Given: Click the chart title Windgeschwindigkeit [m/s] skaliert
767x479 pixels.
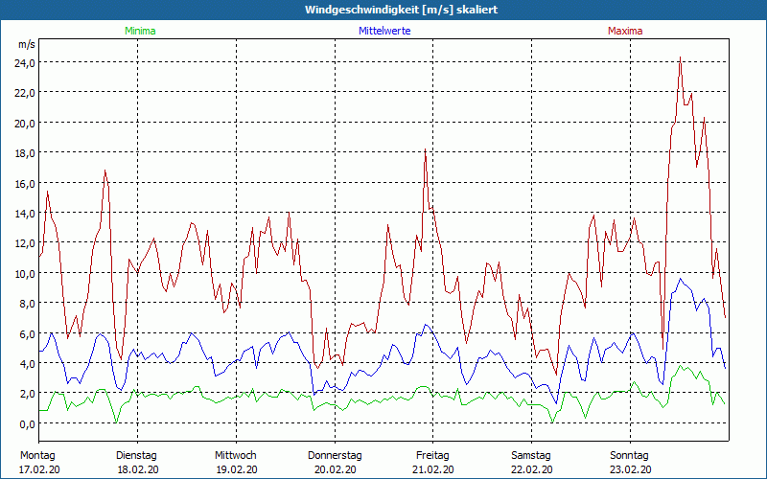Looking at the screenshot, I should point(383,10).
